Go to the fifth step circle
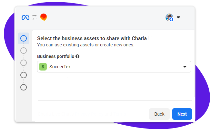Viewport: 211px width, 133px height. pos(24,87)
